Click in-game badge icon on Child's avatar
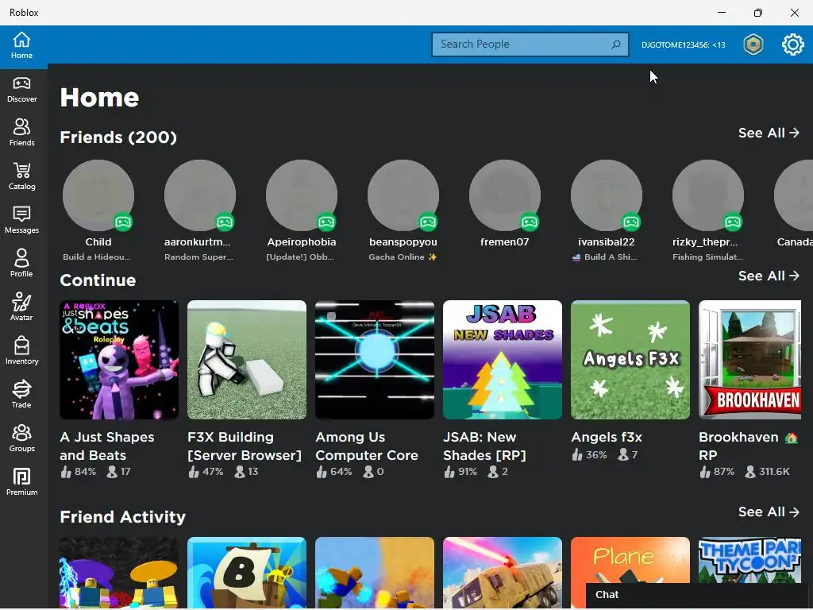This screenshot has width=813, height=610. pos(123,222)
